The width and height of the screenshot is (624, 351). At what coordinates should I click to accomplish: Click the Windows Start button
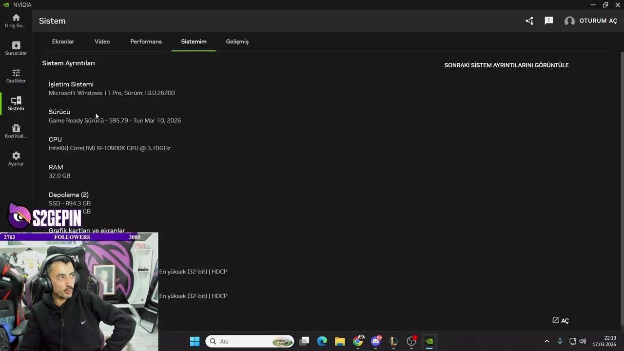(x=195, y=341)
